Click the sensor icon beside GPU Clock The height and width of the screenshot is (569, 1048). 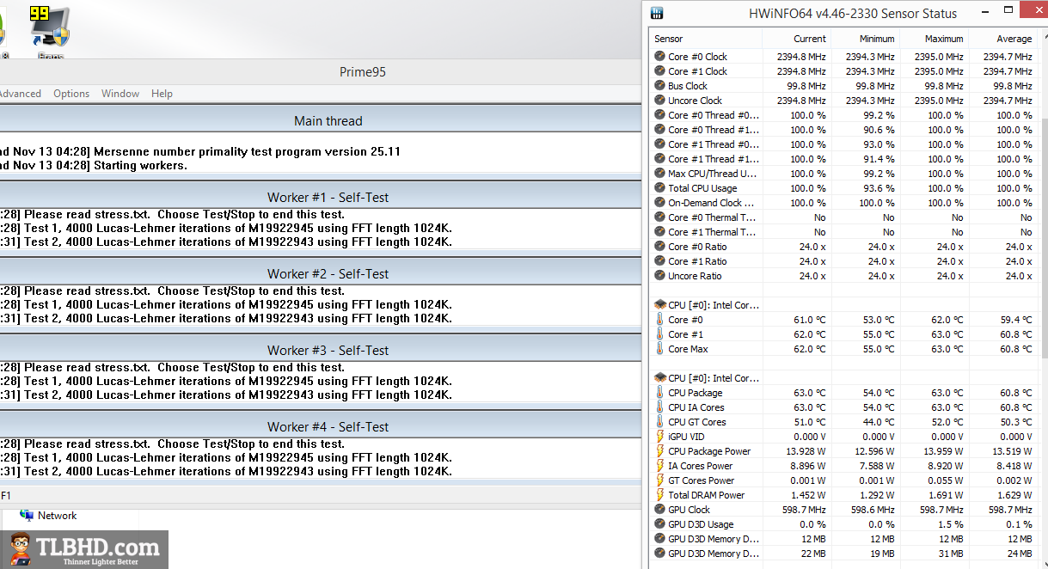[659, 510]
